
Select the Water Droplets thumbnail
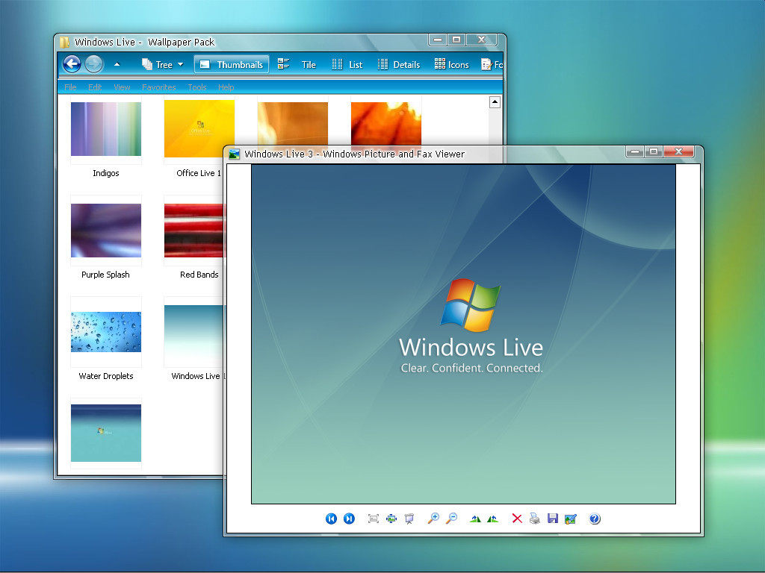click(x=106, y=331)
